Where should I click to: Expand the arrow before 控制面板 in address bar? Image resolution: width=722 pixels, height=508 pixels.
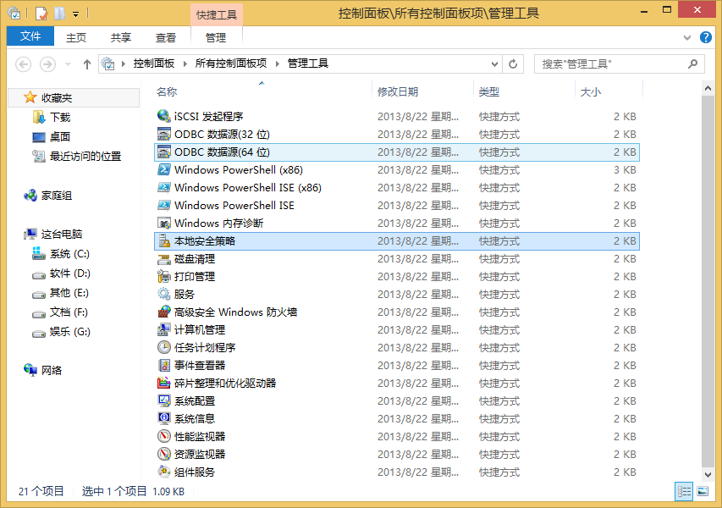(x=124, y=63)
